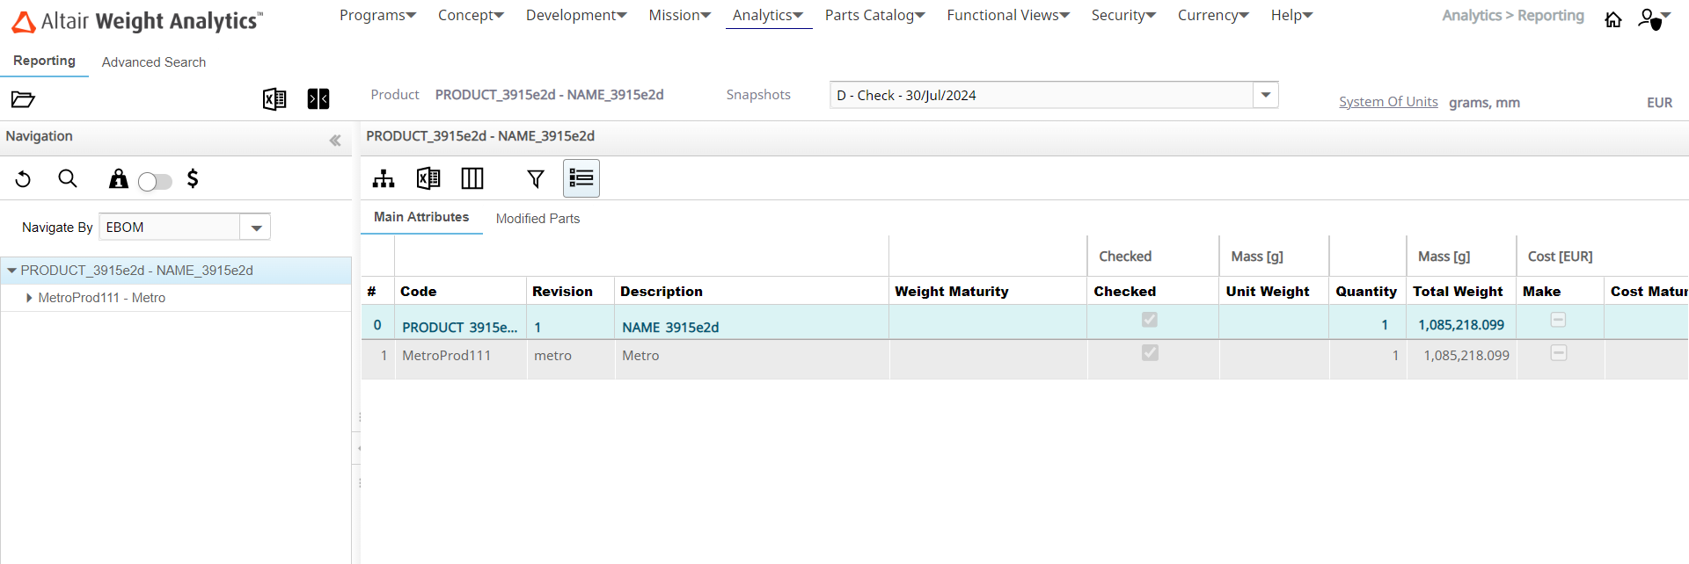Click the Snapshots field showing D - Check
1689x564 pixels.
pyautogui.click(x=1042, y=95)
